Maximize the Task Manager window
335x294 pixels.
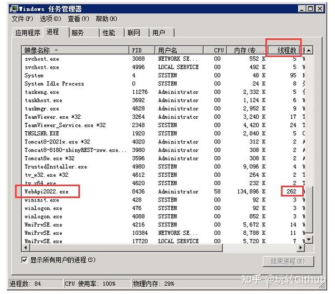pyautogui.click(x=310, y=9)
